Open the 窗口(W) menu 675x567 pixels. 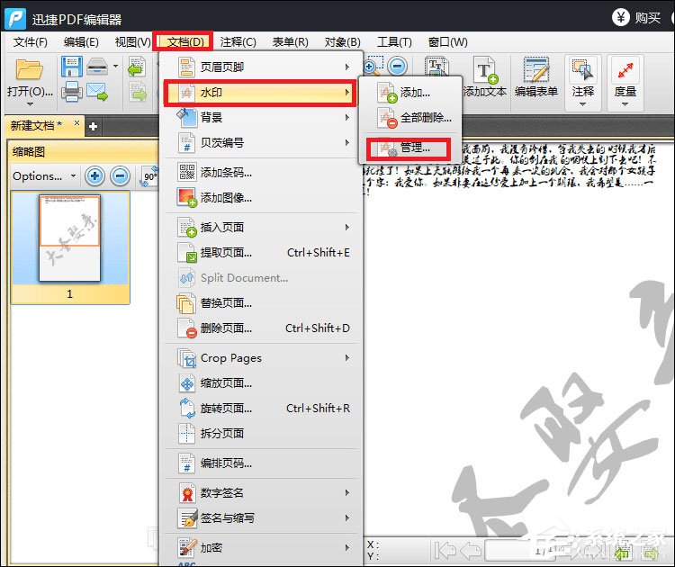point(447,41)
